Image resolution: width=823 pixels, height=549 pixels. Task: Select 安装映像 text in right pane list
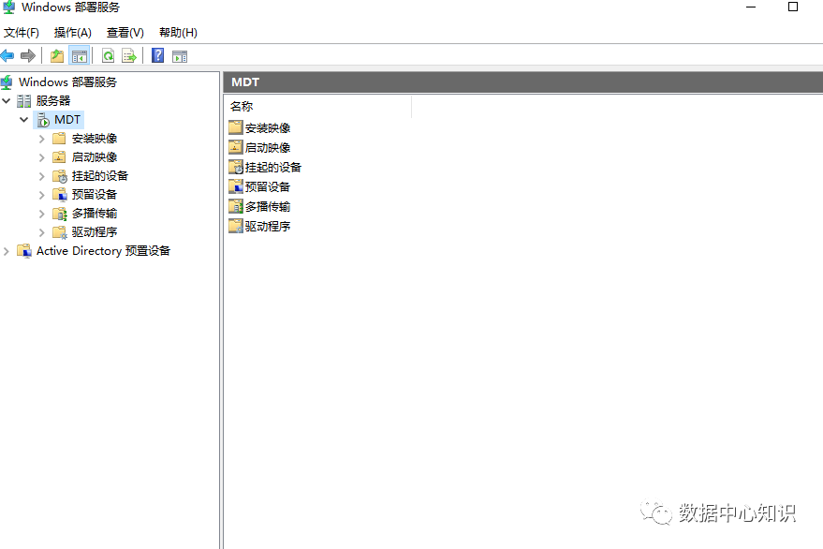[x=268, y=127]
